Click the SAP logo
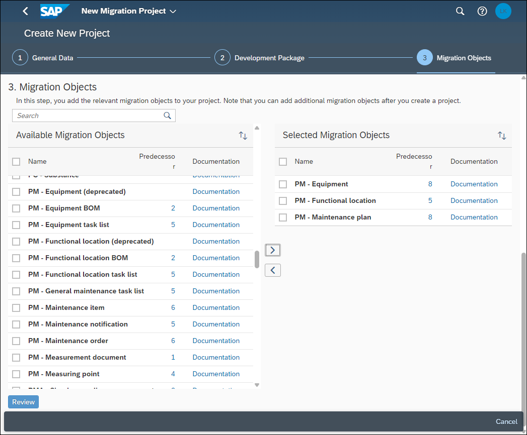 [x=54, y=11]
